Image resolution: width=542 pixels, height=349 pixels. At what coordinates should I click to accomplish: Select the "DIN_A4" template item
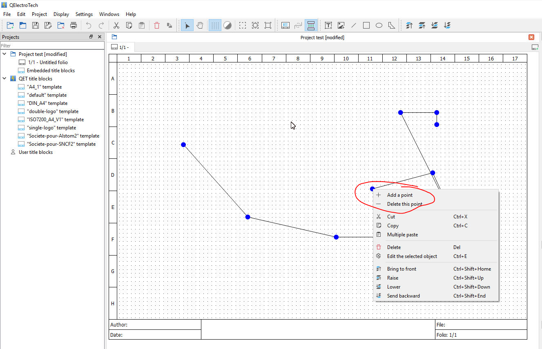click(47, 103)
